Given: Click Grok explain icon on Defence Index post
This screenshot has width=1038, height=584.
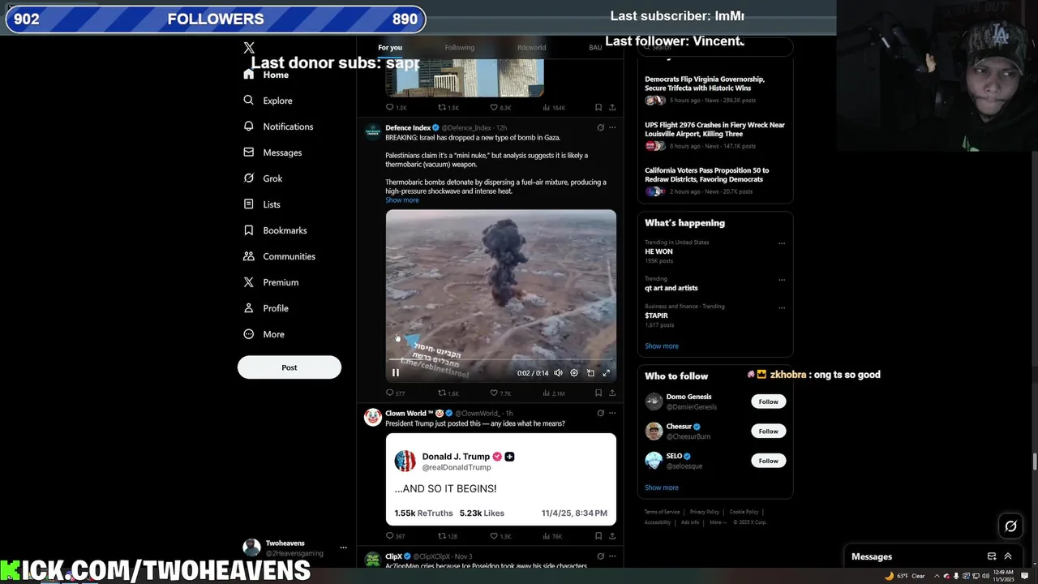Looking at the screenshot, I should (600, 127).
